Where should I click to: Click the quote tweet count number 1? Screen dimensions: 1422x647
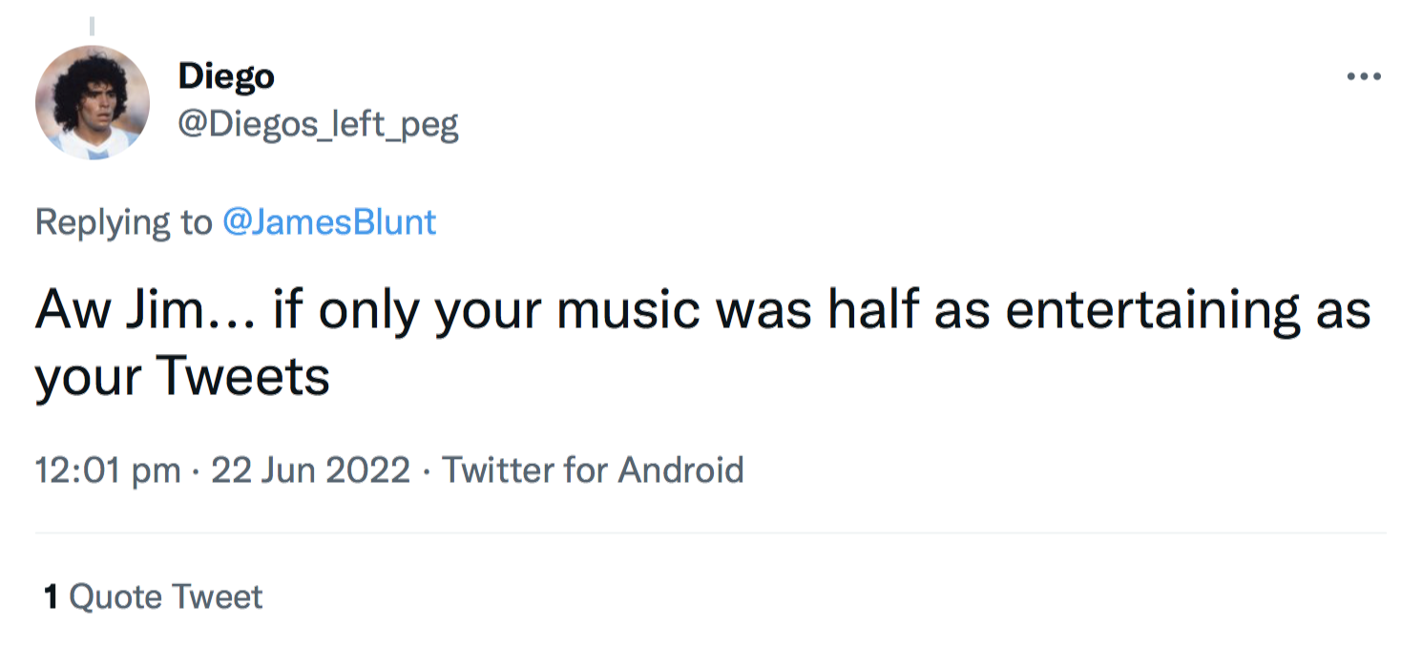point(52,597)
